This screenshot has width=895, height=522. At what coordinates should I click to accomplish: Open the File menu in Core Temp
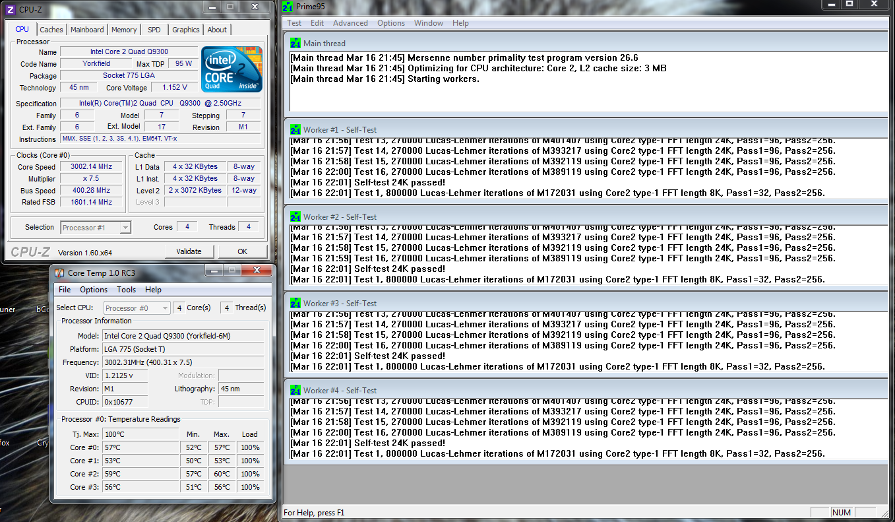click(65, 290)
